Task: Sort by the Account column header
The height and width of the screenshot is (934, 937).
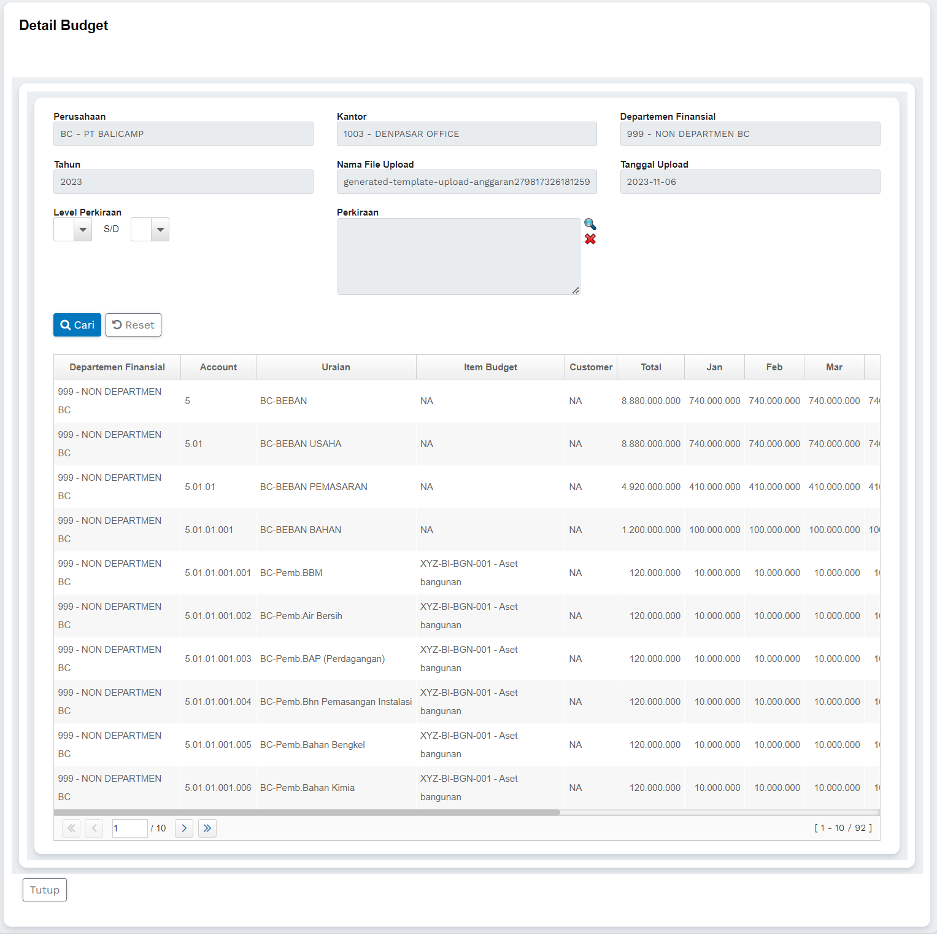Action: (x=218, y=367)
